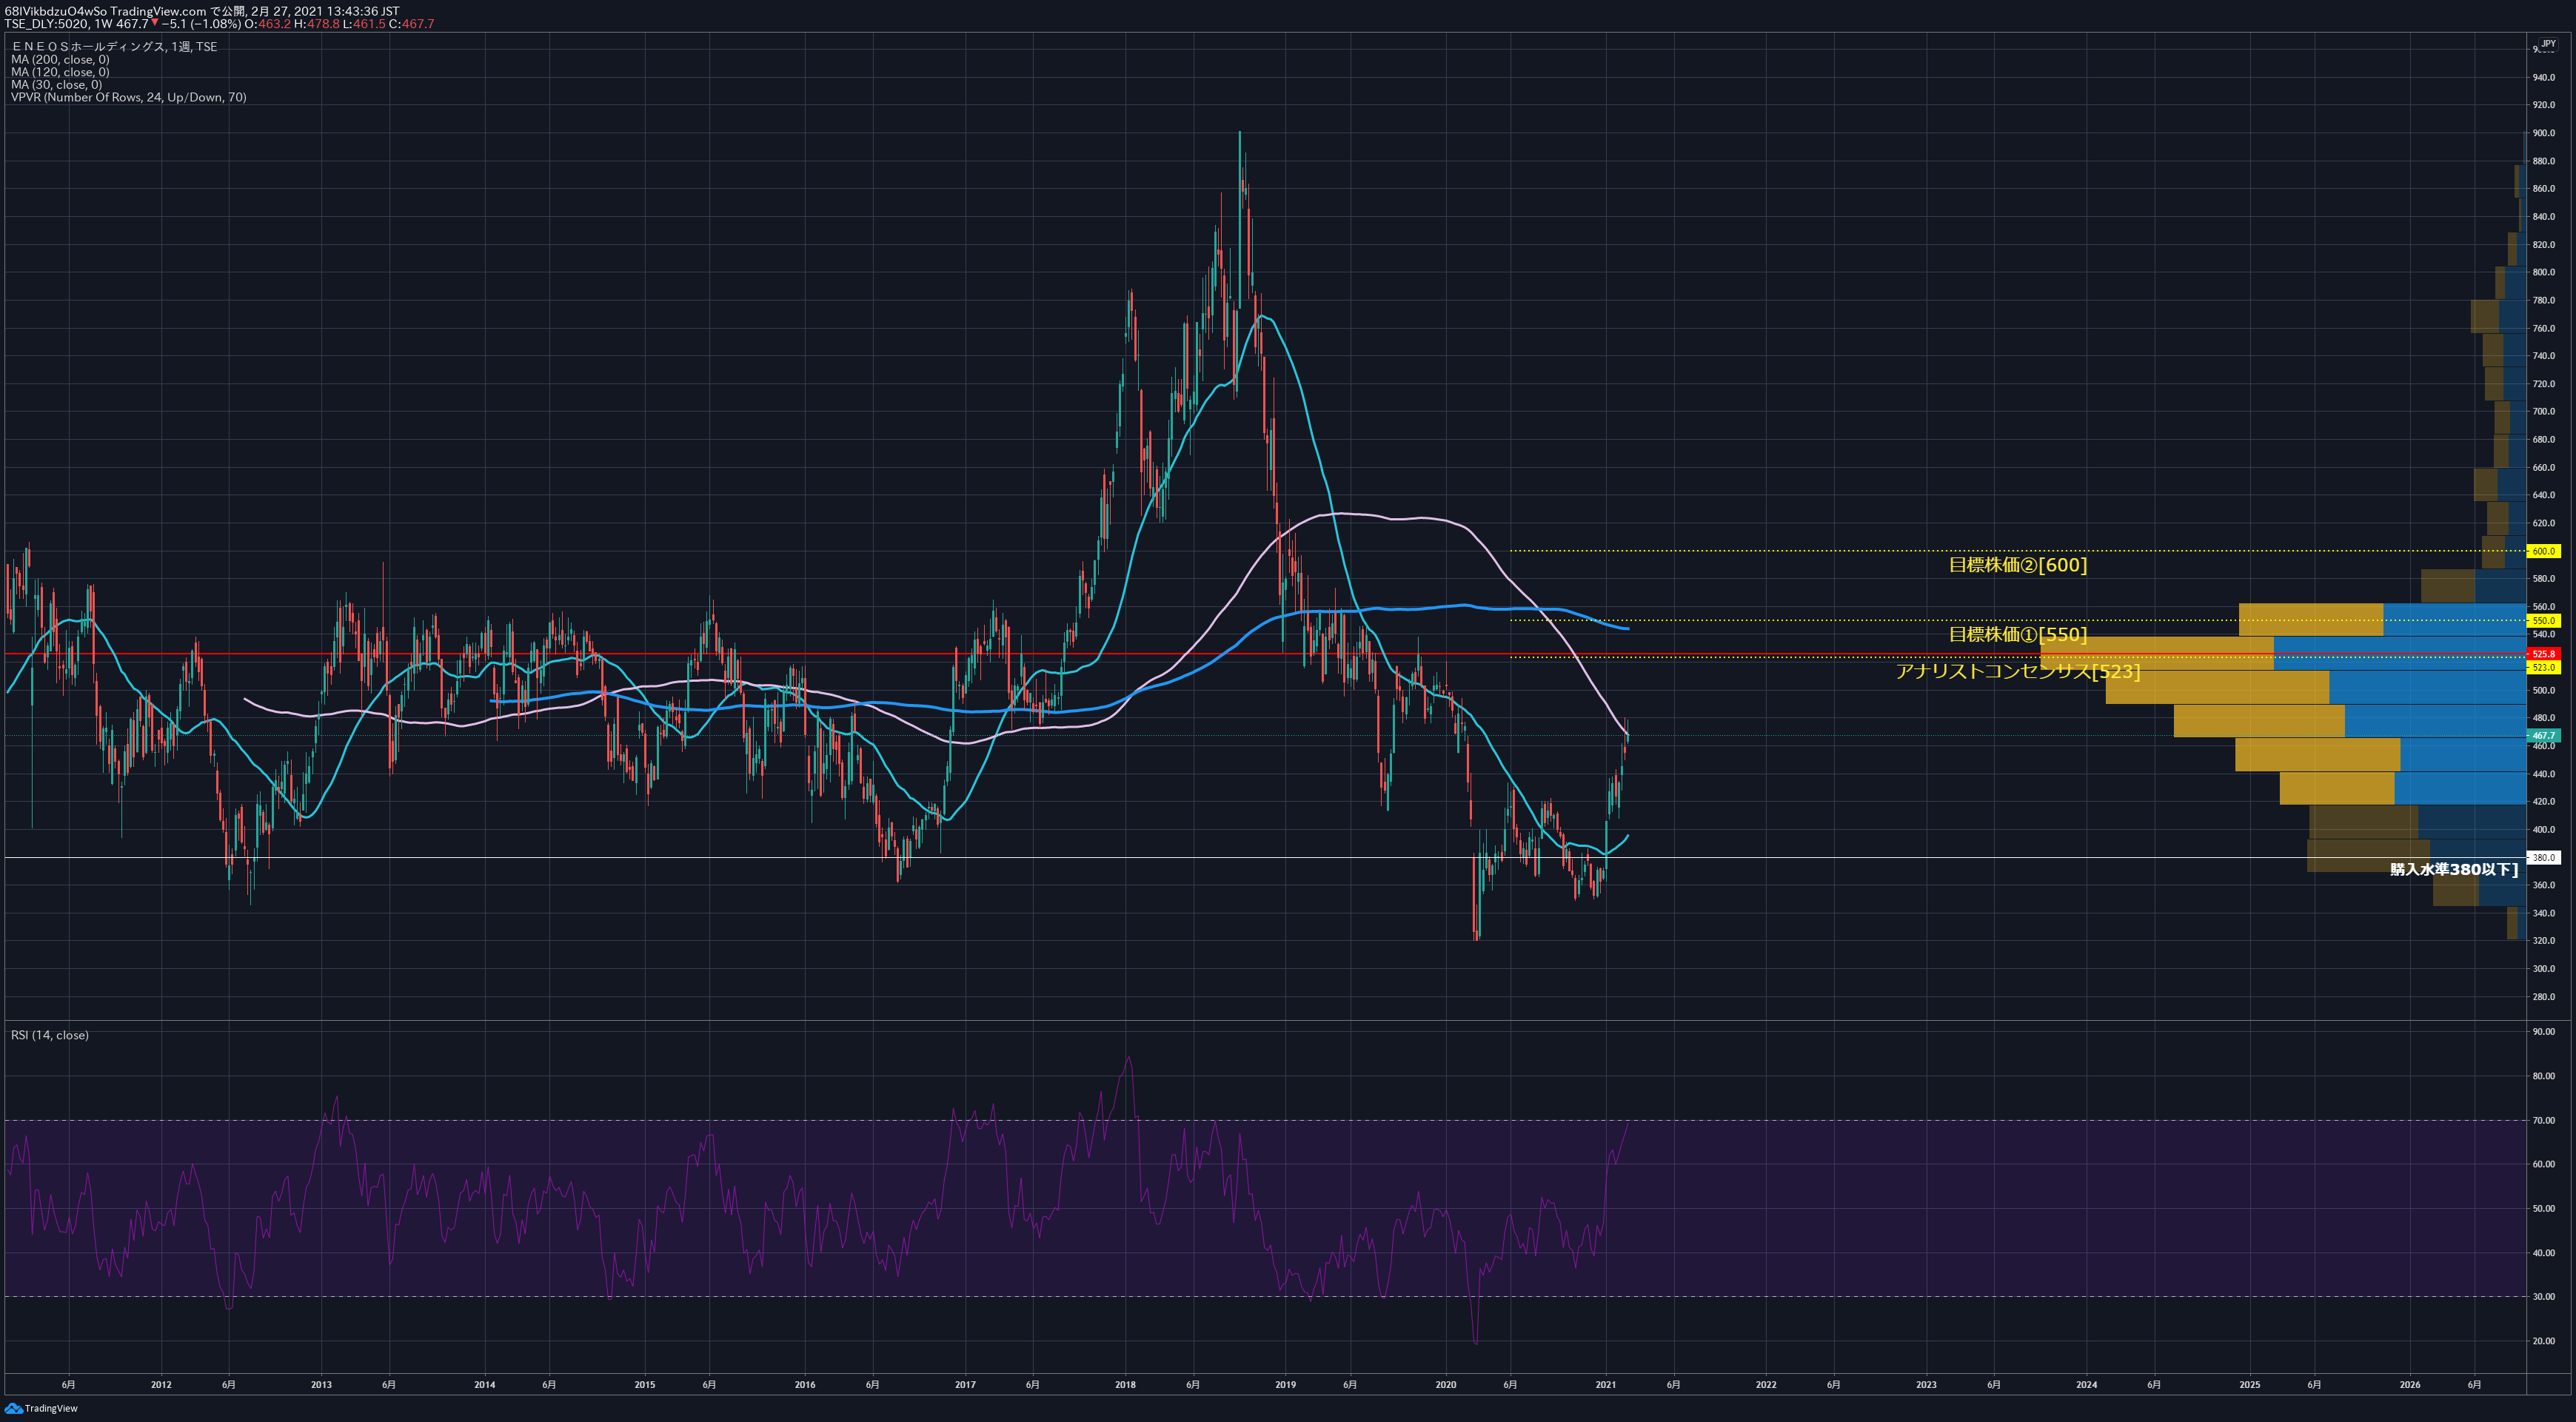Select the RSI (14, close) pane legend
Screen dimensions: 2576x1422
coord(50,1035)
